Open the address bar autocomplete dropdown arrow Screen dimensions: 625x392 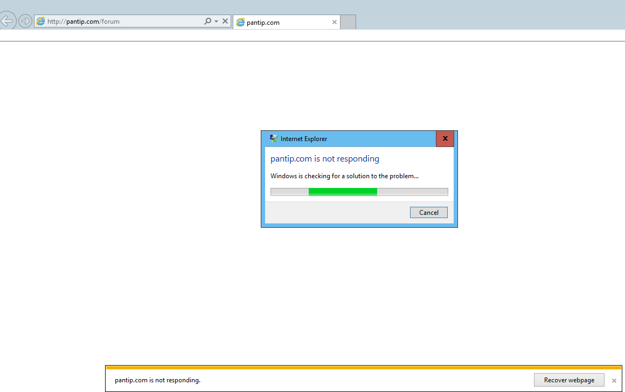click(x=217, y=21)
